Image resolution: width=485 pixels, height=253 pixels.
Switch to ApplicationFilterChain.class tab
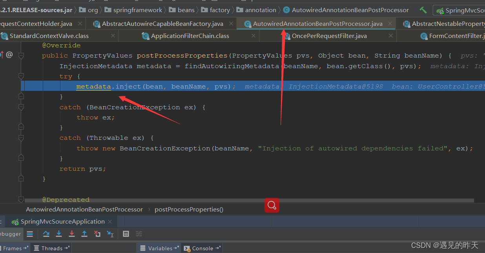coord(190,36)
